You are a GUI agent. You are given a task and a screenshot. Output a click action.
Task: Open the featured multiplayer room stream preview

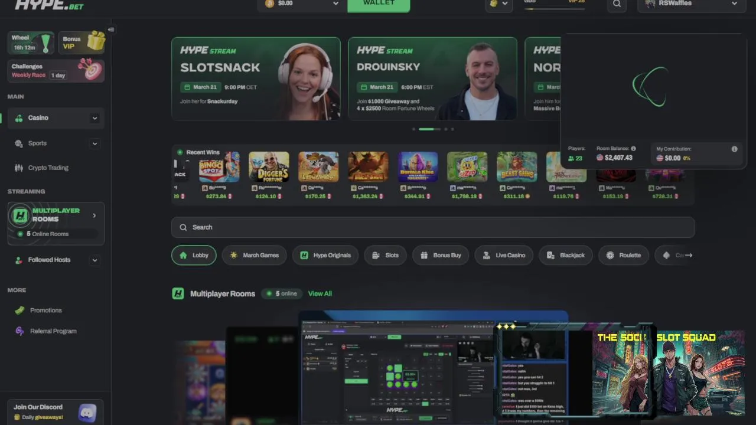coord(433,367)
